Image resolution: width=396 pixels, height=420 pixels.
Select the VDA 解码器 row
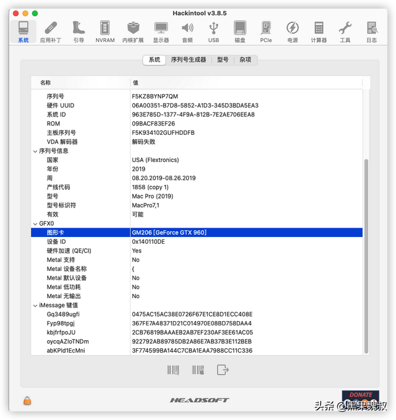197,142
